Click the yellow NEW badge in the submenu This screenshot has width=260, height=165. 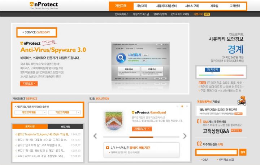[207, 14]
